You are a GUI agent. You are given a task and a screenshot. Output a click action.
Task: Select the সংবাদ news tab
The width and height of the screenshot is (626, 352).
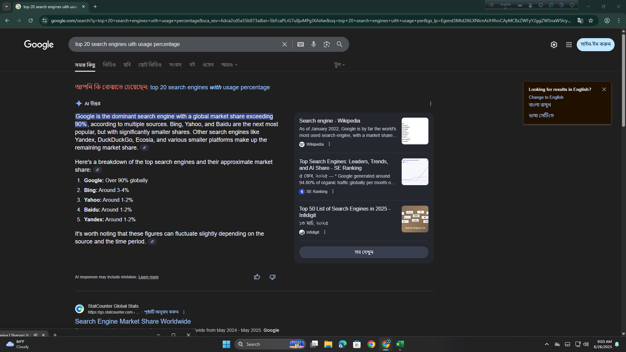[175, 65]
